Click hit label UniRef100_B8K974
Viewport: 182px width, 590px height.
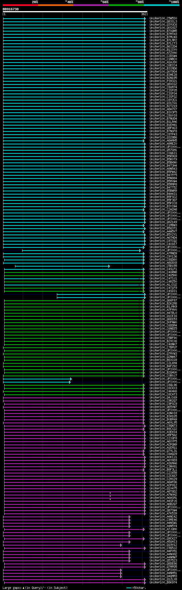[163, 583]
